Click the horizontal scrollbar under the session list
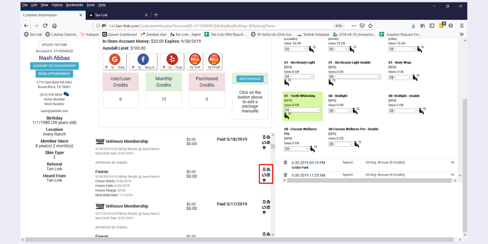 pos(370,181)
